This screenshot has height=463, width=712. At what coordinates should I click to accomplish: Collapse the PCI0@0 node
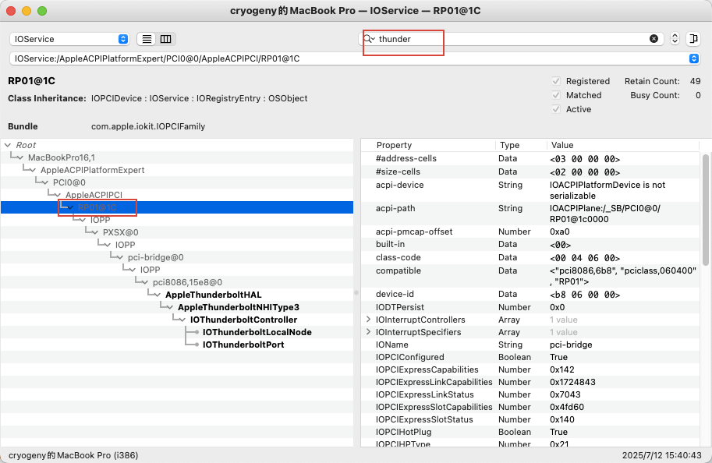pyautogui.click(x=45, y=182)
